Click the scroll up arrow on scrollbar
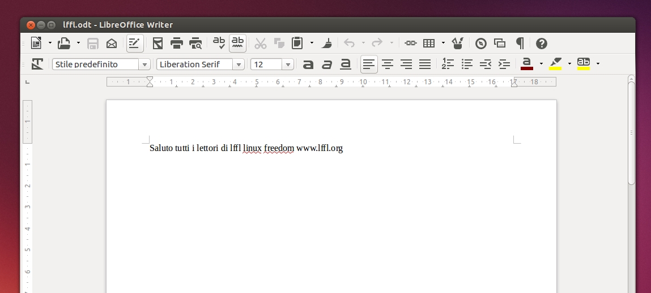This screenshot has width=651, height=293. pyautogui.click(x=632, y=78)
